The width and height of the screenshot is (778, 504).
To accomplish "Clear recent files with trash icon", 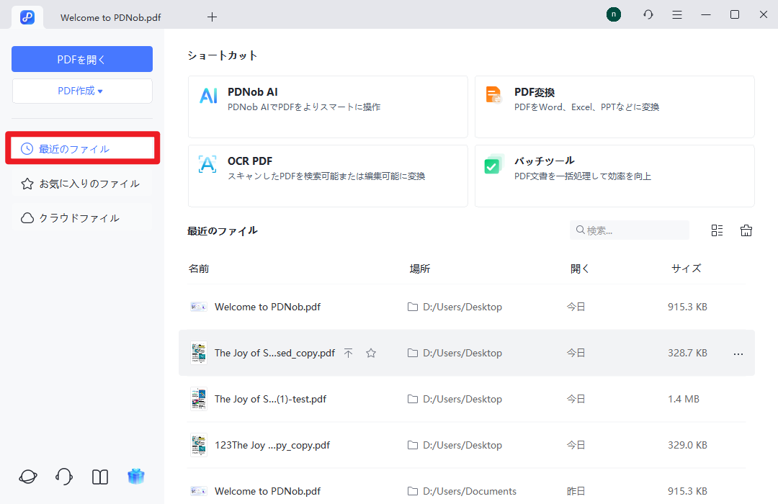I will [x=746, y=230].
